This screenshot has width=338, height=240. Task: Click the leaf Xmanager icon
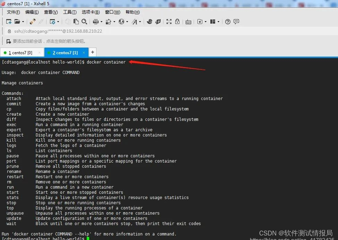(x=158, y=22)
